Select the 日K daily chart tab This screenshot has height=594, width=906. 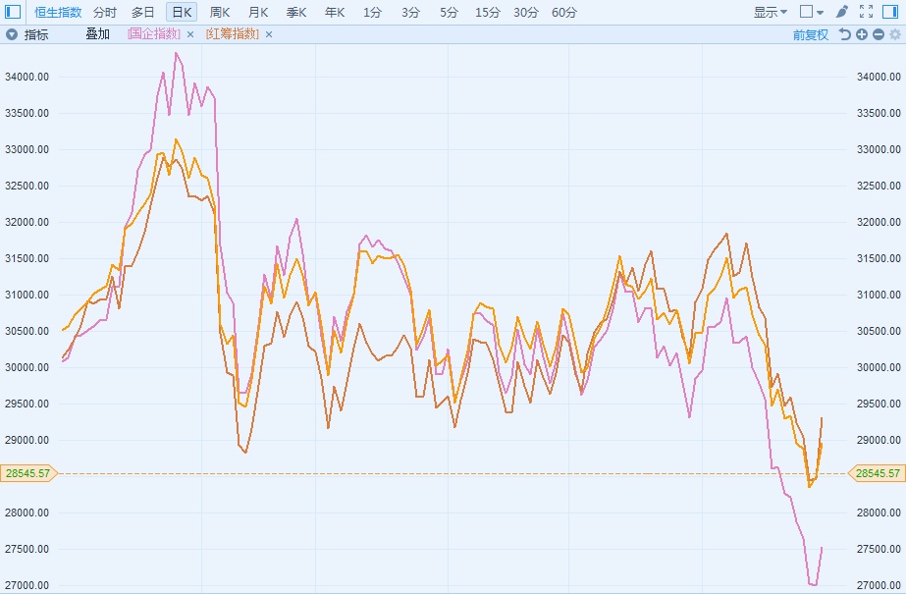coord(182,12)
